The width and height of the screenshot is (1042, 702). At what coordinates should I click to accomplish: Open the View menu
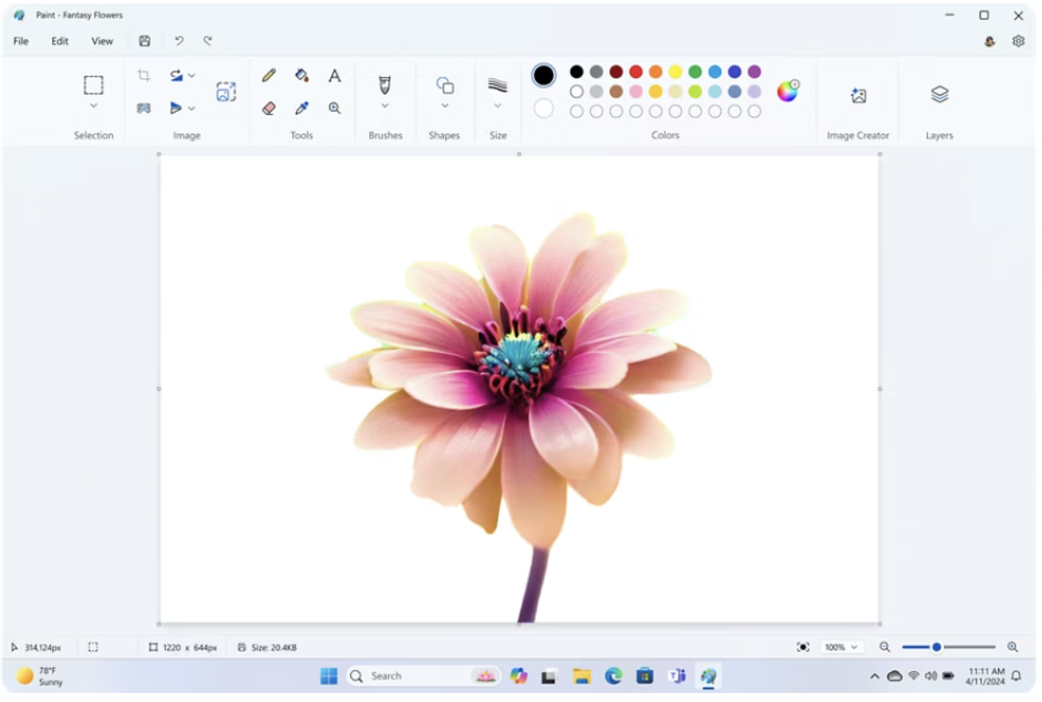point(102,41)
